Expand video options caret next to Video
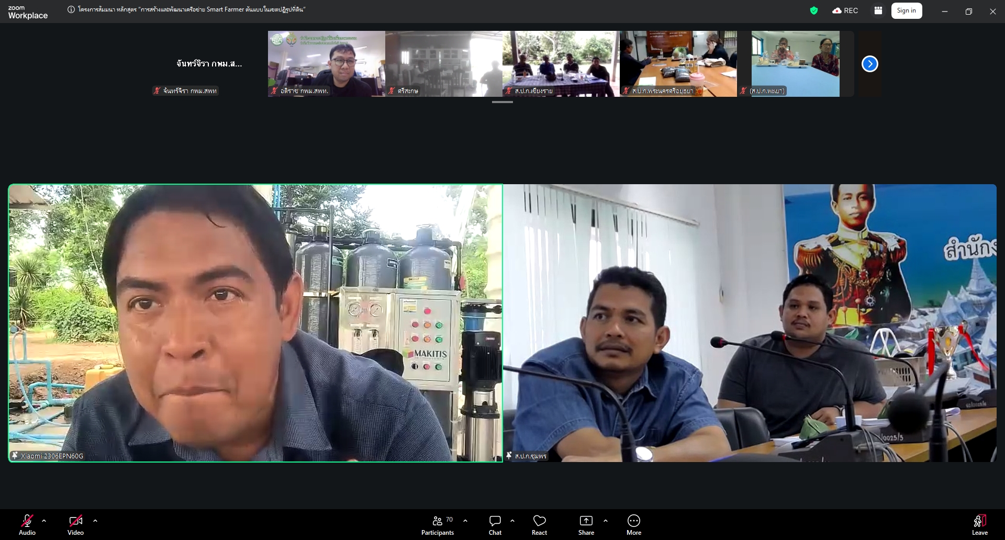 point(95,521)
